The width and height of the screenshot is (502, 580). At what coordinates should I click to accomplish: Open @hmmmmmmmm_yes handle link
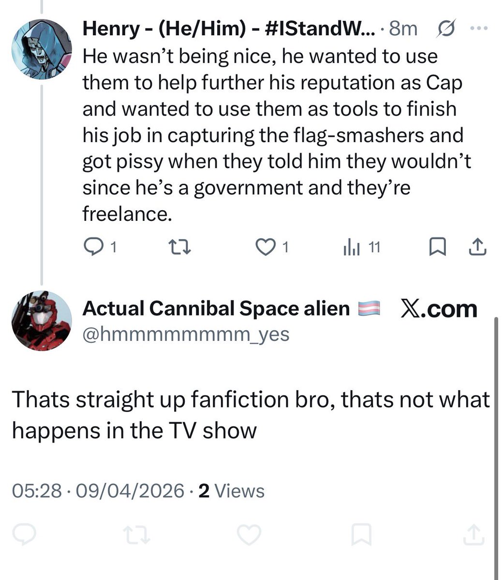[186, 333]
